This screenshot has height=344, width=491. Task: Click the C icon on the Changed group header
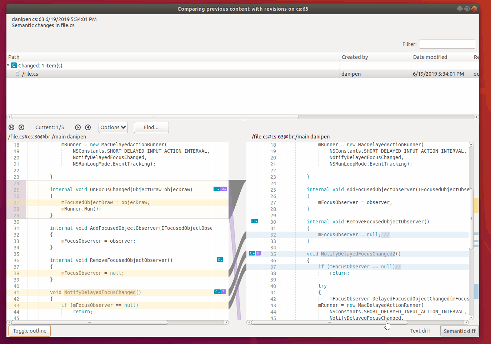pyautogui.click(x=14, y=65)
